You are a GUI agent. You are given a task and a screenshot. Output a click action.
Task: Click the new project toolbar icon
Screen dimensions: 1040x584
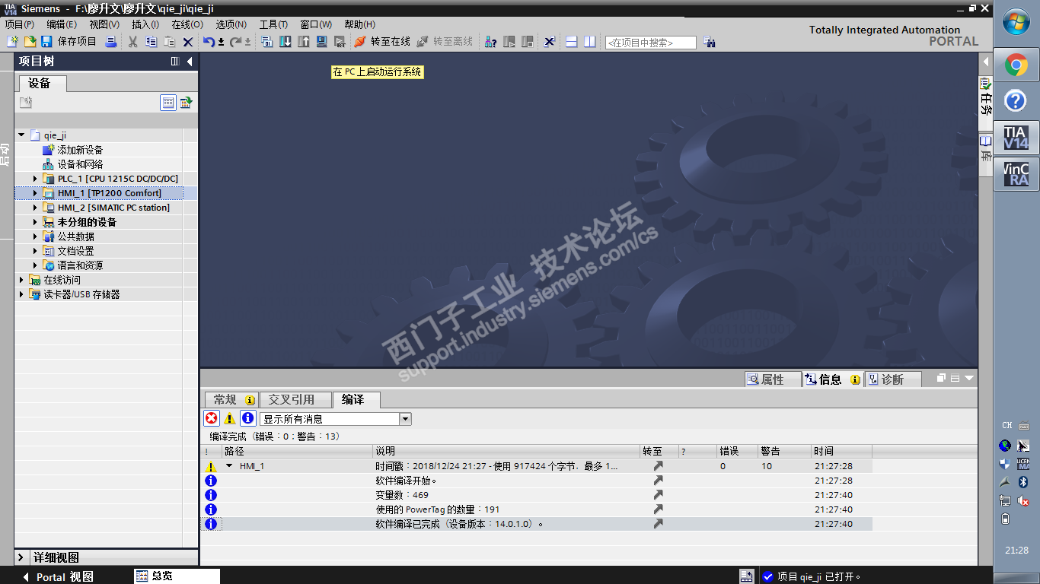coord(12,42)
